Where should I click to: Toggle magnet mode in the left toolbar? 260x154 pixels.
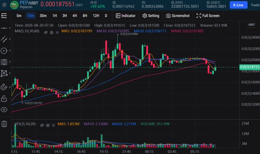[x=4, y=87]
